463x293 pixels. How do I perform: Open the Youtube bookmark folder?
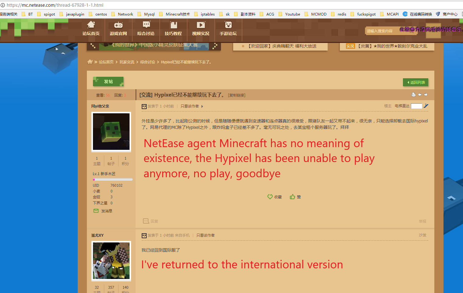point(289,14)
